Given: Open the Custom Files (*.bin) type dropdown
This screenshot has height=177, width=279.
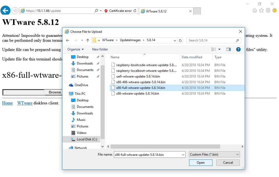Looking at the screenshot, I should click(214, 155).
